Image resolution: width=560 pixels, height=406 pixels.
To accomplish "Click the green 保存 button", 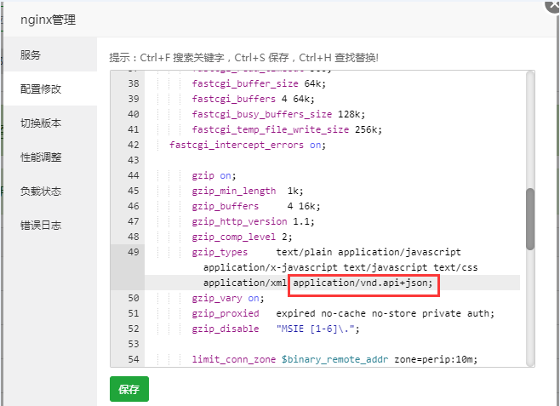I will [x=129, y=389].
